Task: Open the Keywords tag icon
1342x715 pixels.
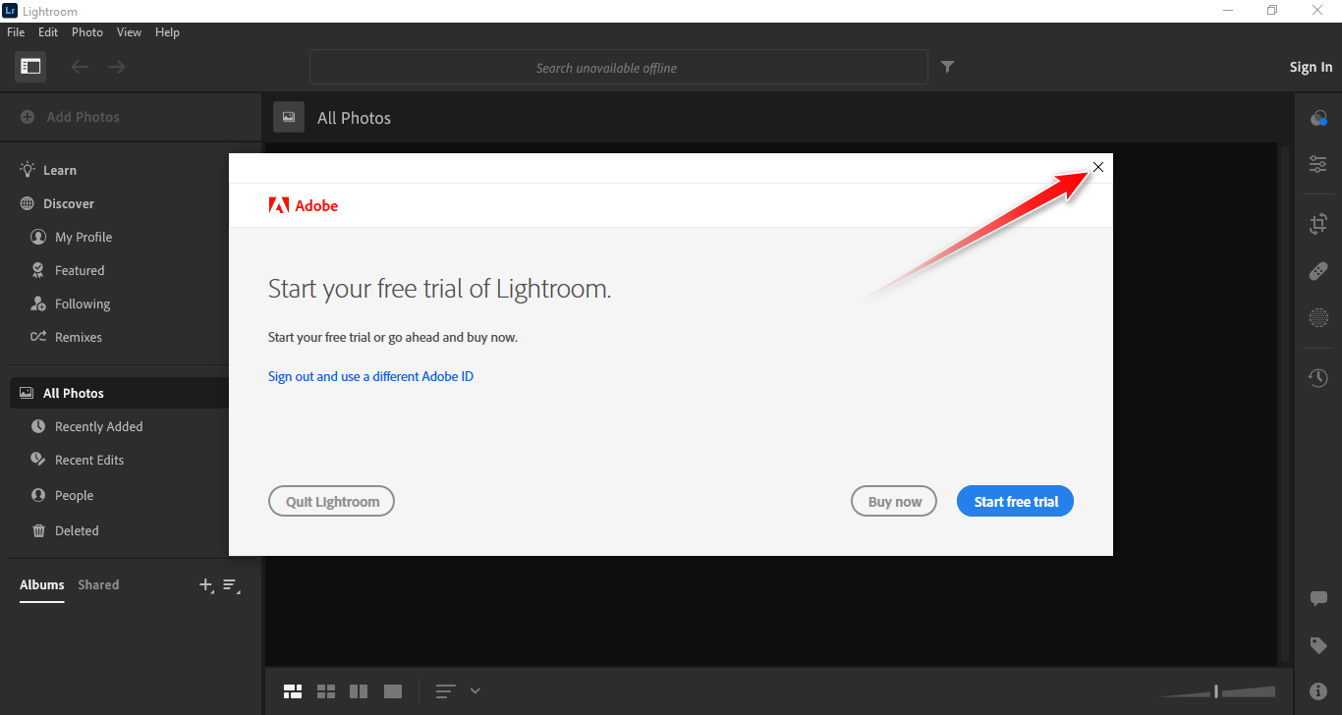Action: click(x=1318, y=645)
